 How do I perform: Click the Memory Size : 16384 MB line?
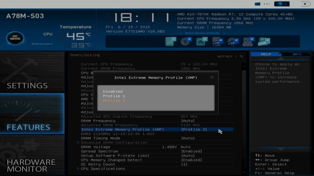(x=204, y=27)
